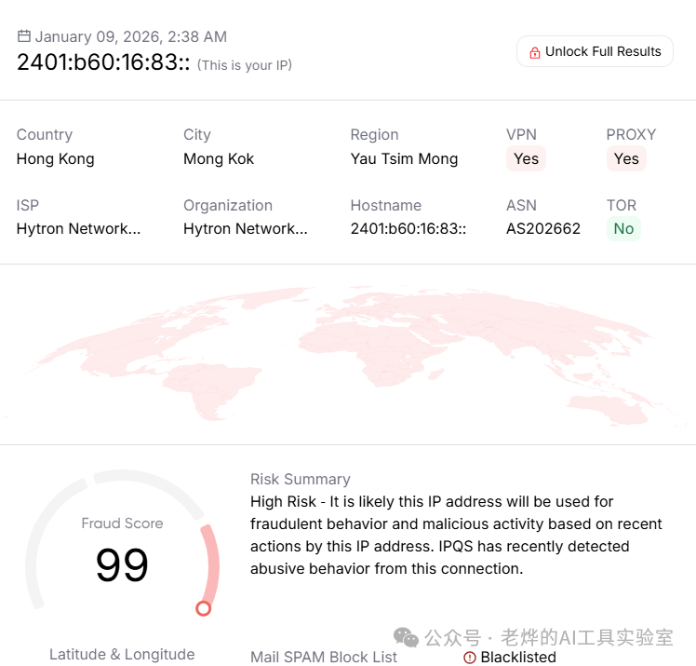Click the ASN value AS202662
Image resolution: width=696 pixels, height=666 pixels.
click(x=543, y=228)
